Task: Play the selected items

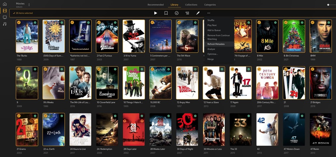Action: 156,13
